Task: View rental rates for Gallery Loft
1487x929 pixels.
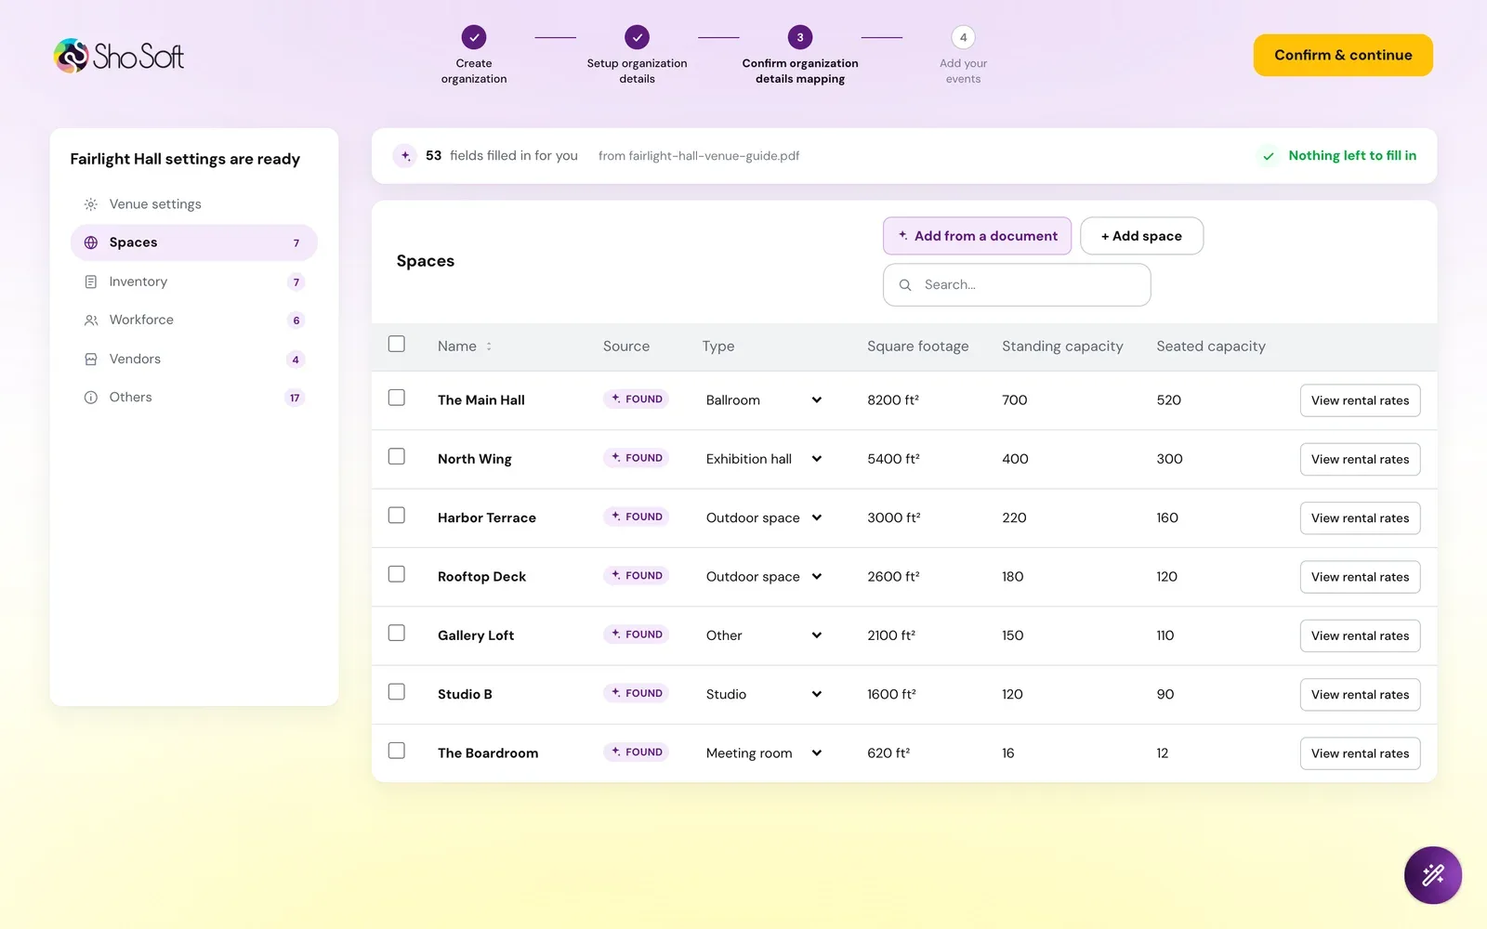Action: [1360, 635]
